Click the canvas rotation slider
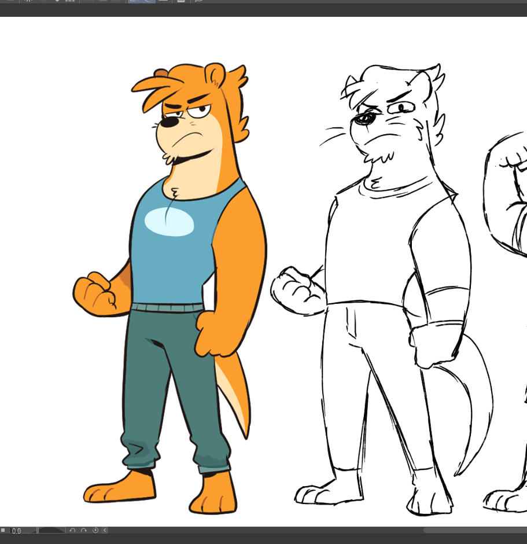The image size is (527, 544). click(51, 530)
